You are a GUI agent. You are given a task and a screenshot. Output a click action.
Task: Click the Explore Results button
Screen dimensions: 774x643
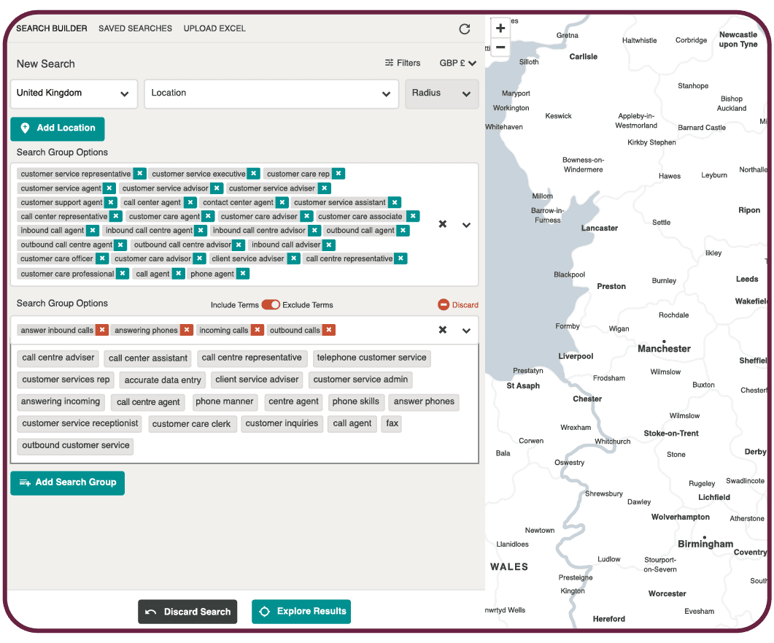pyautogui.click(x=301, y=612)
